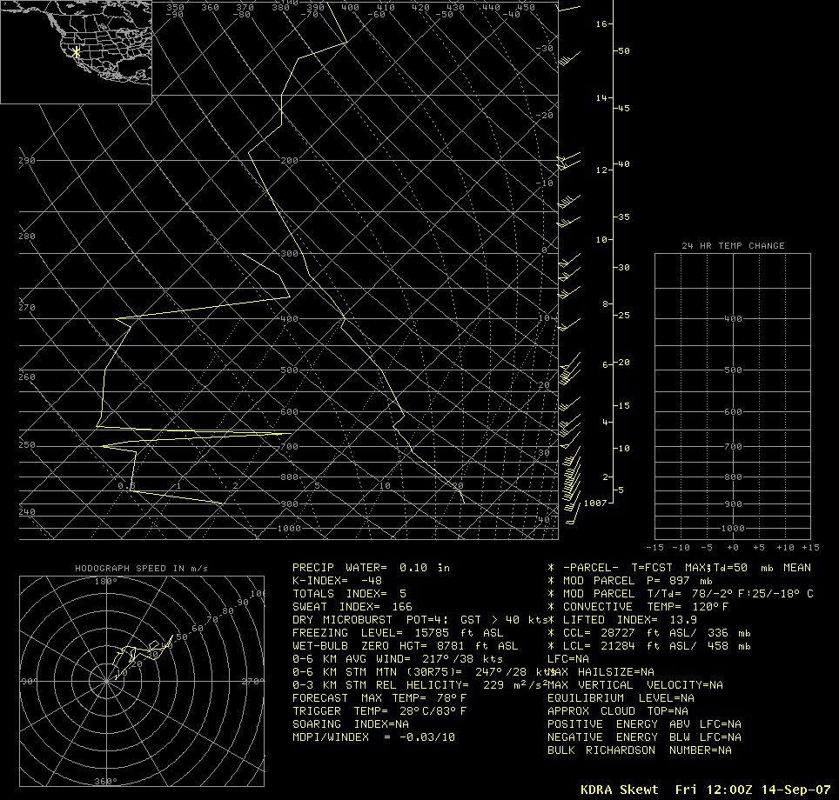Click MAX VERTICAL VELOCITY=NA

[635, 685]
